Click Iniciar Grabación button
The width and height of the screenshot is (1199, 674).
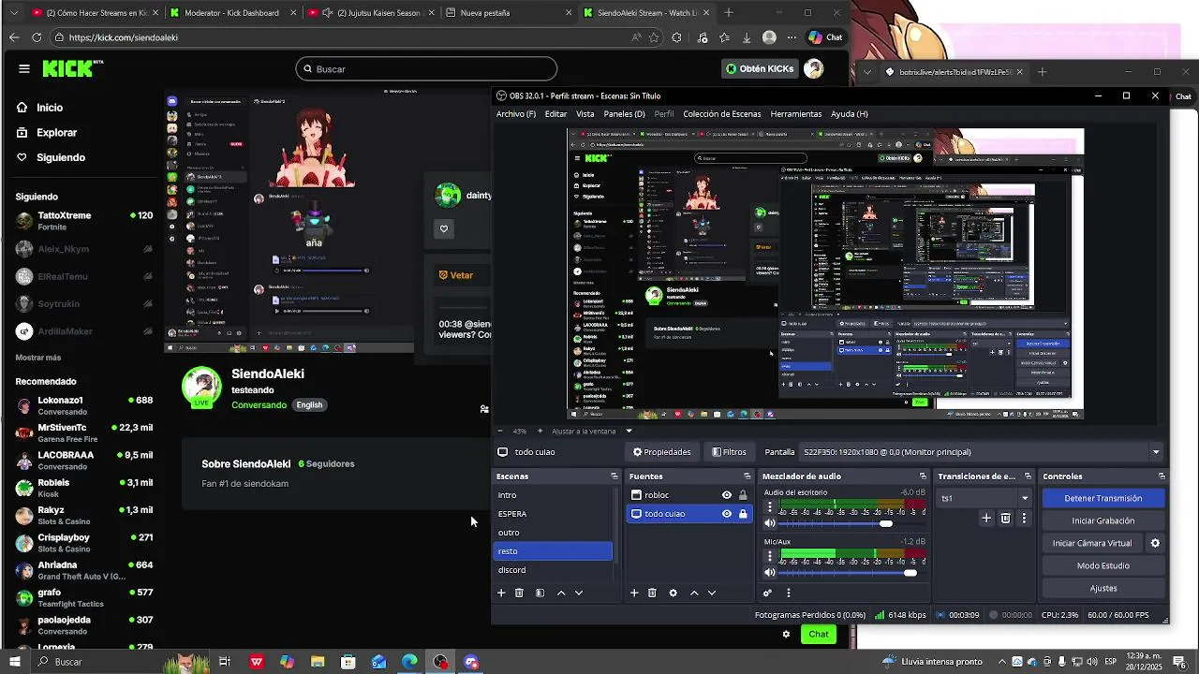[x=1103, y=520]
